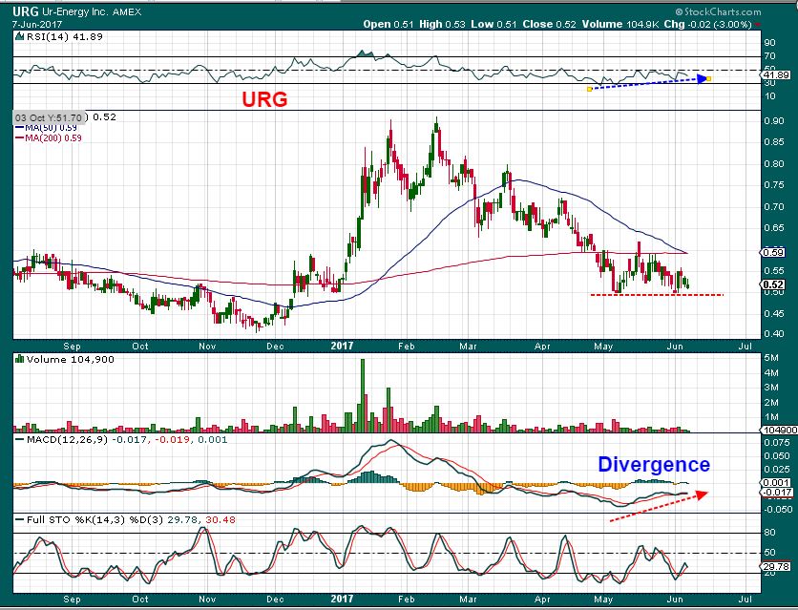Select the URG ticker symbol in header
Screen dimensions: 798x610
(x=25, y=11)
